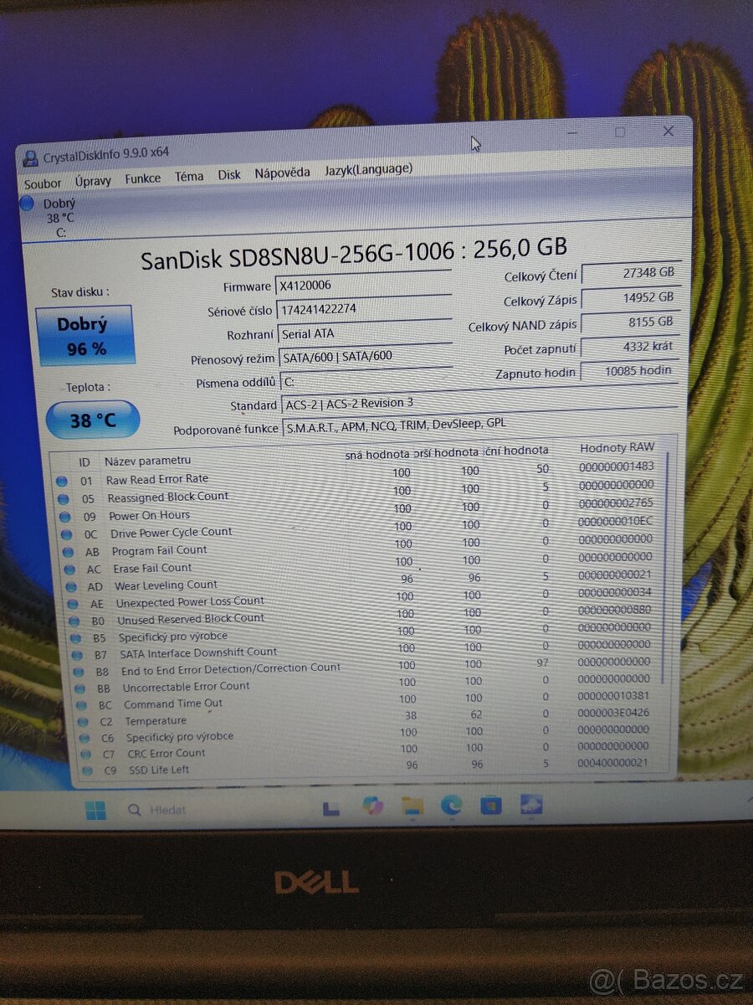Select the Power On Hours row name

click(150, 515)
